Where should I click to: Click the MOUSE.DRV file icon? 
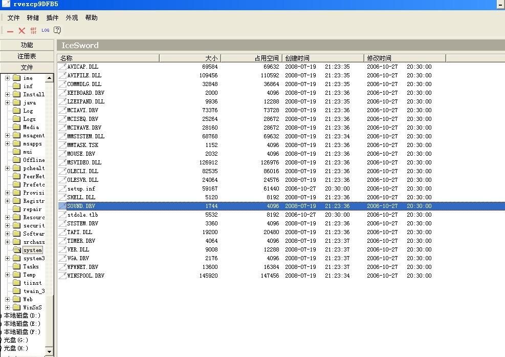[x=62, y=154]
